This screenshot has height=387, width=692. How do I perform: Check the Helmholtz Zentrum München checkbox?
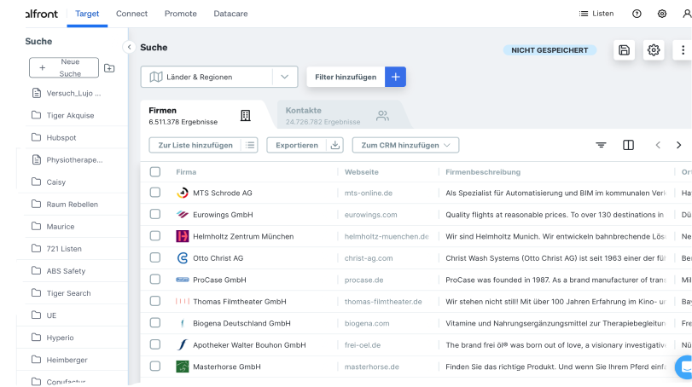tap(155, 236)
